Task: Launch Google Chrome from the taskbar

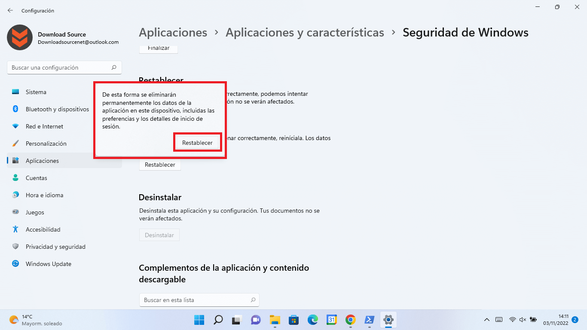Action: point(350,320)
